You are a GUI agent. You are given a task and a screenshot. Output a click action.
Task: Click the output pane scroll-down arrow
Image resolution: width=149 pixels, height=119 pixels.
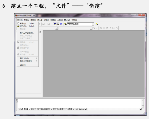142,107
